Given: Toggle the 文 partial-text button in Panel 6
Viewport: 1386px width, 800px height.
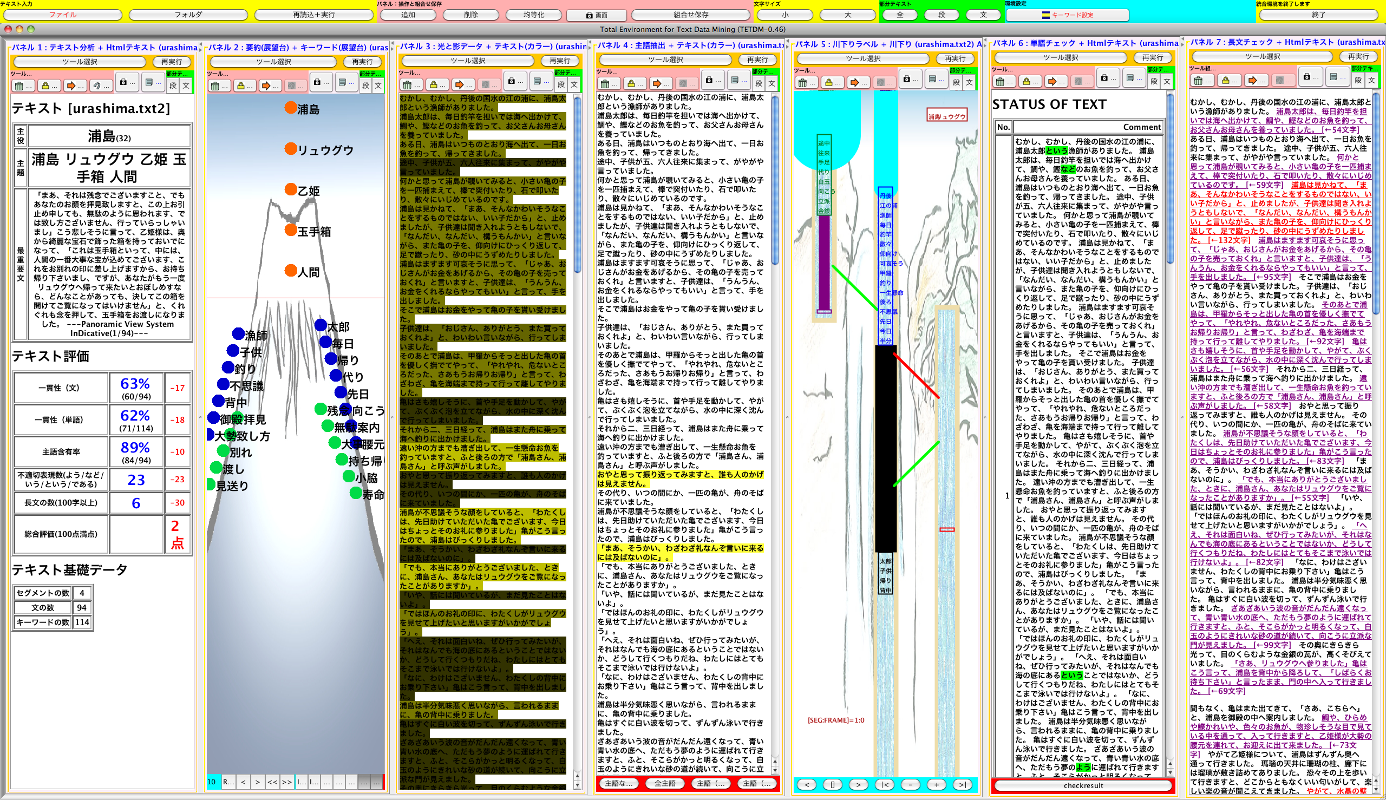Looking at the screenshot, I should (1167, 81).
